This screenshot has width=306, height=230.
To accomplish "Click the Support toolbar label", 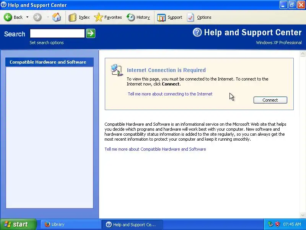I will (175, 17).
